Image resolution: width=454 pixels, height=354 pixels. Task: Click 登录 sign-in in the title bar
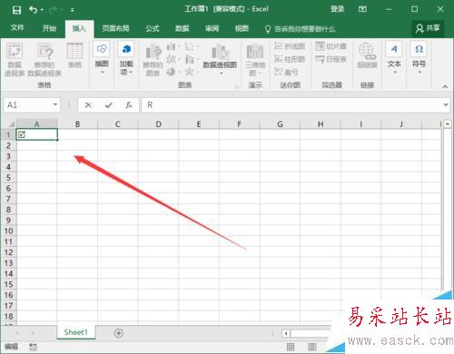click(337, 9)
